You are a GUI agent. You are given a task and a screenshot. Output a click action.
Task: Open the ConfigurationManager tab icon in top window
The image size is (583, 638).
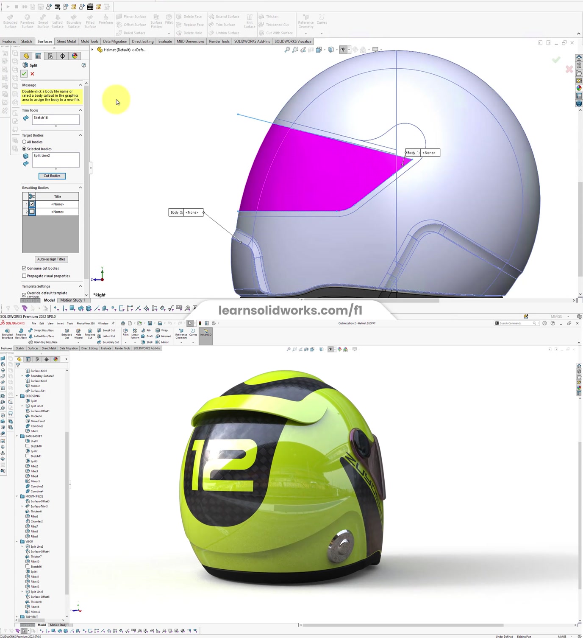[50, 56]
